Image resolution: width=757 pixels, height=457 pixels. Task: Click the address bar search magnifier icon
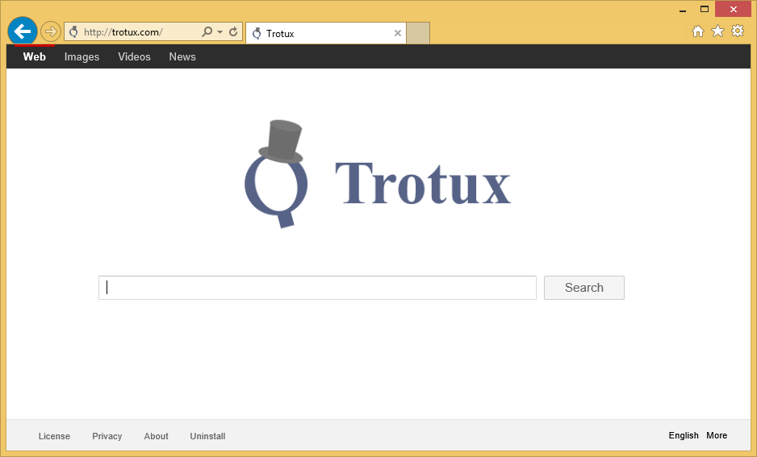coord(207,31)
